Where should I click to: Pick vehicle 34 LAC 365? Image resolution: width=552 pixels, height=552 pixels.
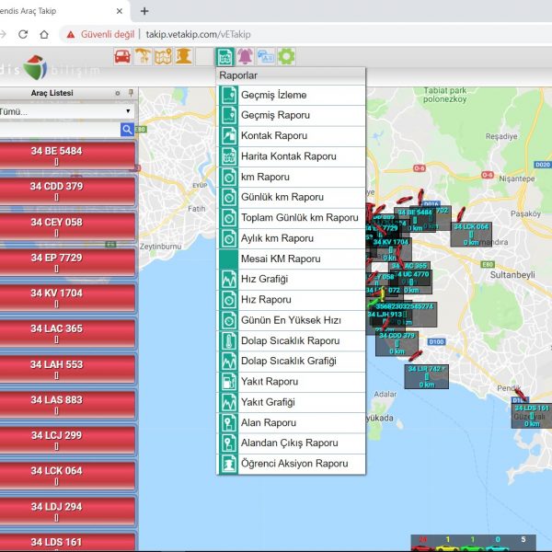click(x=67, y=333)
